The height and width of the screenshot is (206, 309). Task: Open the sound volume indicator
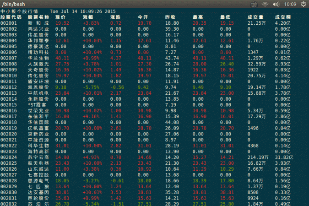coord(276,4)
